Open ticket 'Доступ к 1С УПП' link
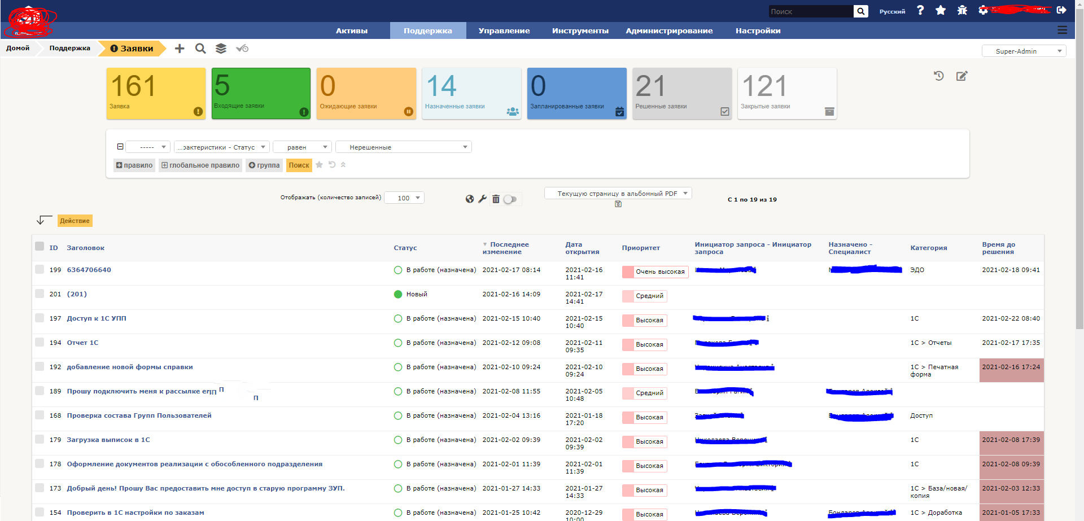 (x=97, y=318)
